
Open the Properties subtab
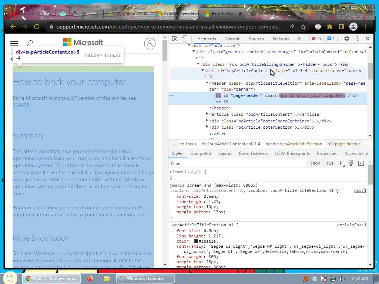pos(327,153)
